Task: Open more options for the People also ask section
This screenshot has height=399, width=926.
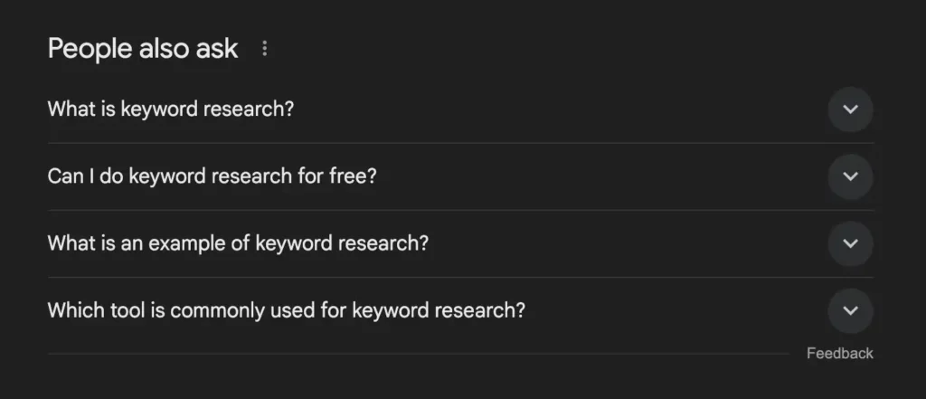Action: pos(264,49)
